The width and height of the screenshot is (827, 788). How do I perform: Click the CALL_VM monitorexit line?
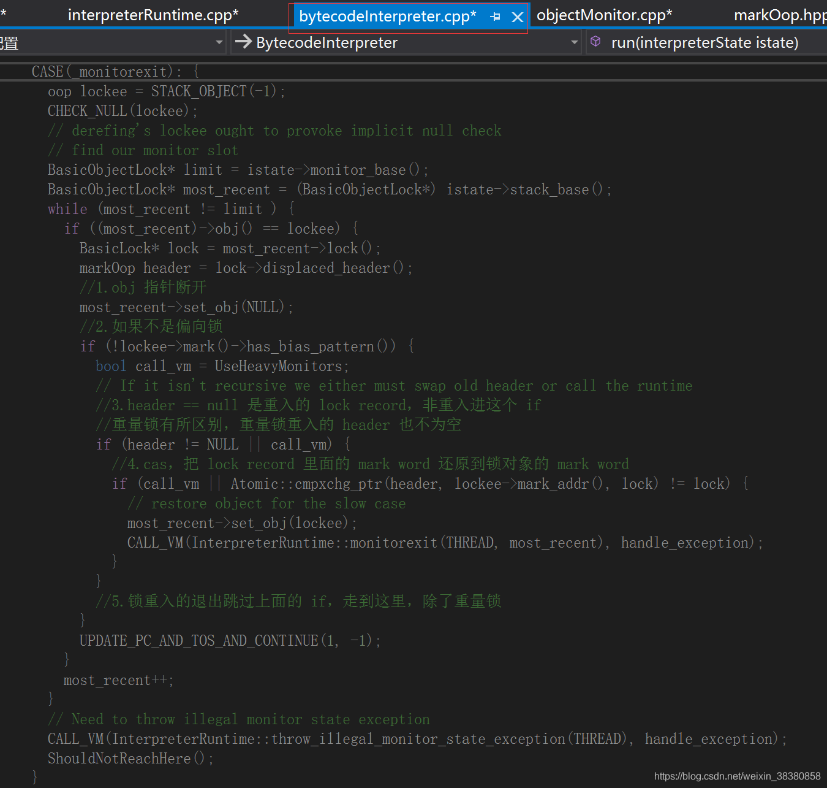(x=445, y=543)
